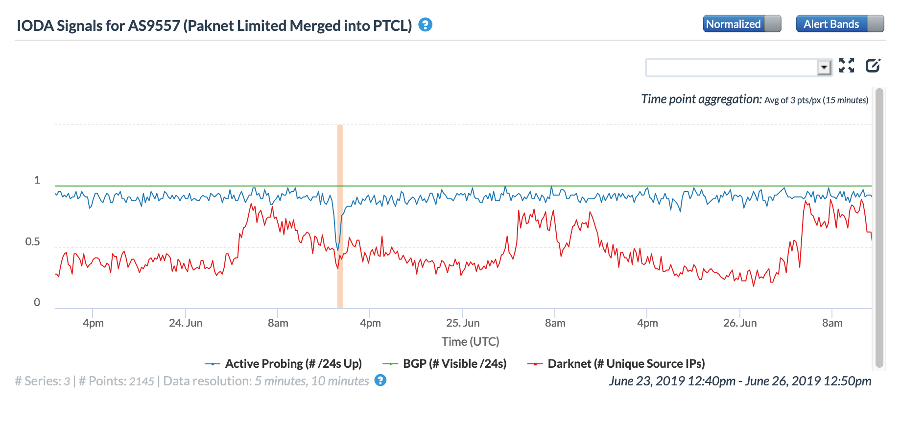Click the green BGP legend marker
The image size is (901, 428).
pyautogui.click(x=390, y=364)
